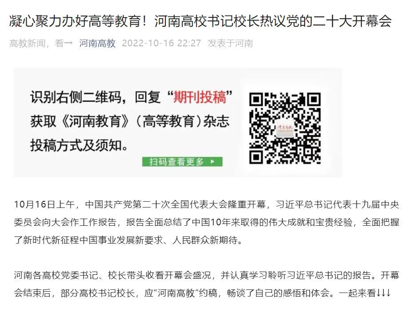The height and width of the screenshot is (309, 409).
Task: Click the paragraph starting 10月16日上午
Action: pos(207,222)
